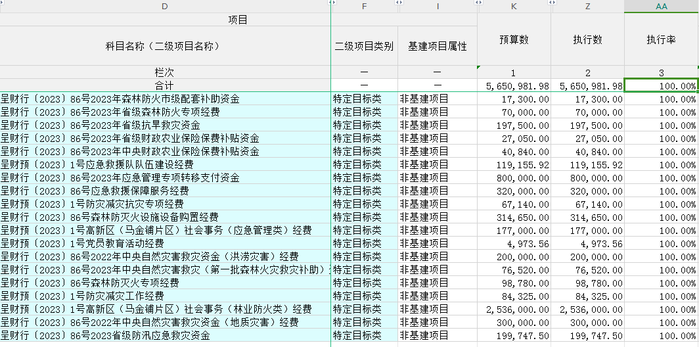This screenshot has width=699, height=347.
Task: Select the 第一批森林火灾救灾补助 row name
Action: point(165,270)
